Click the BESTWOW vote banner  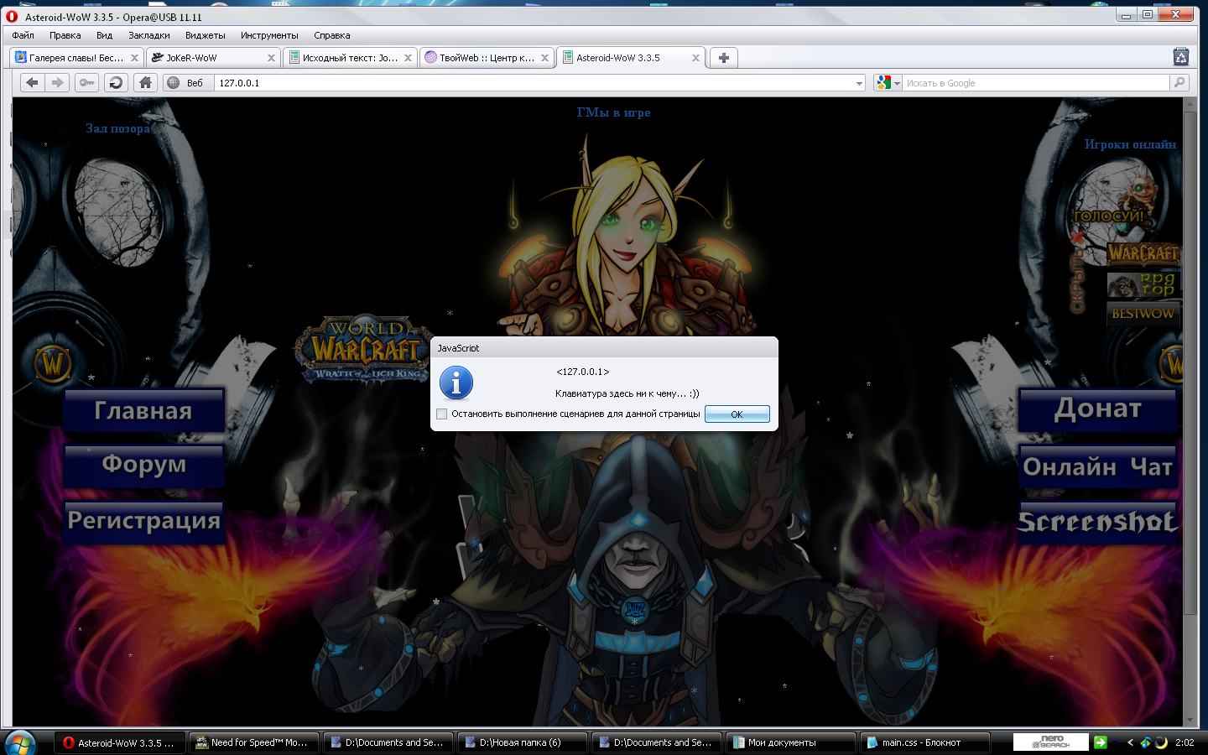1143,314
